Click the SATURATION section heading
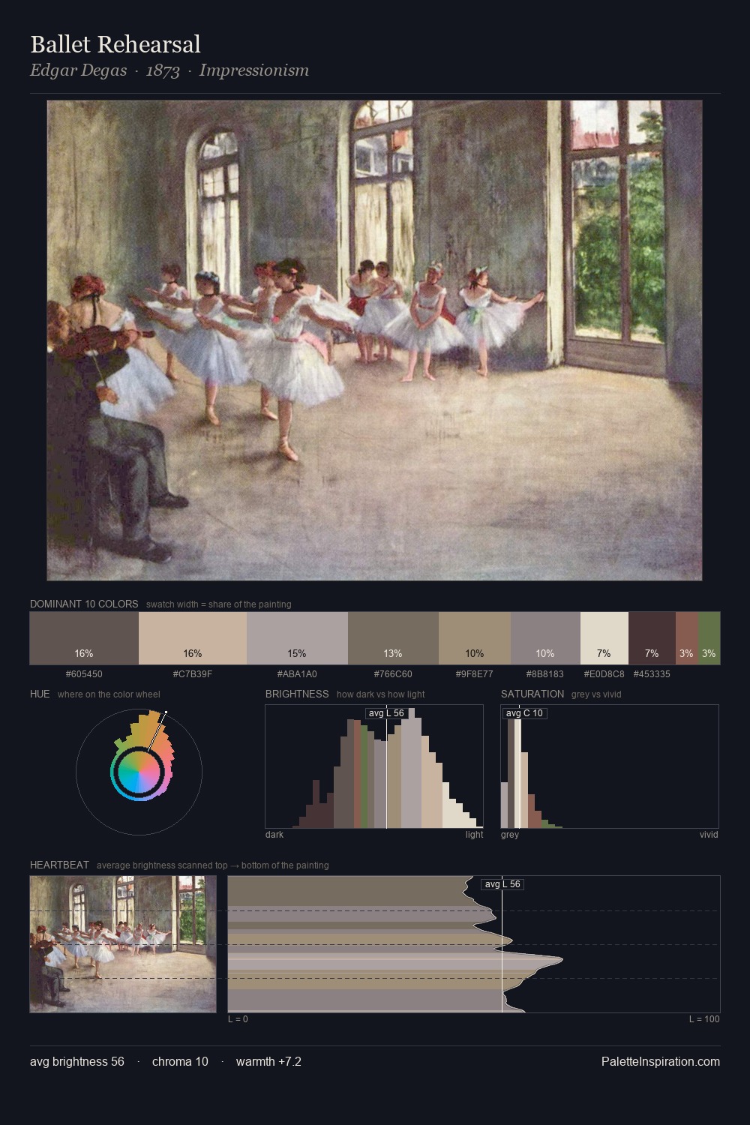The image size is (750, 1125). click(532, 694)
